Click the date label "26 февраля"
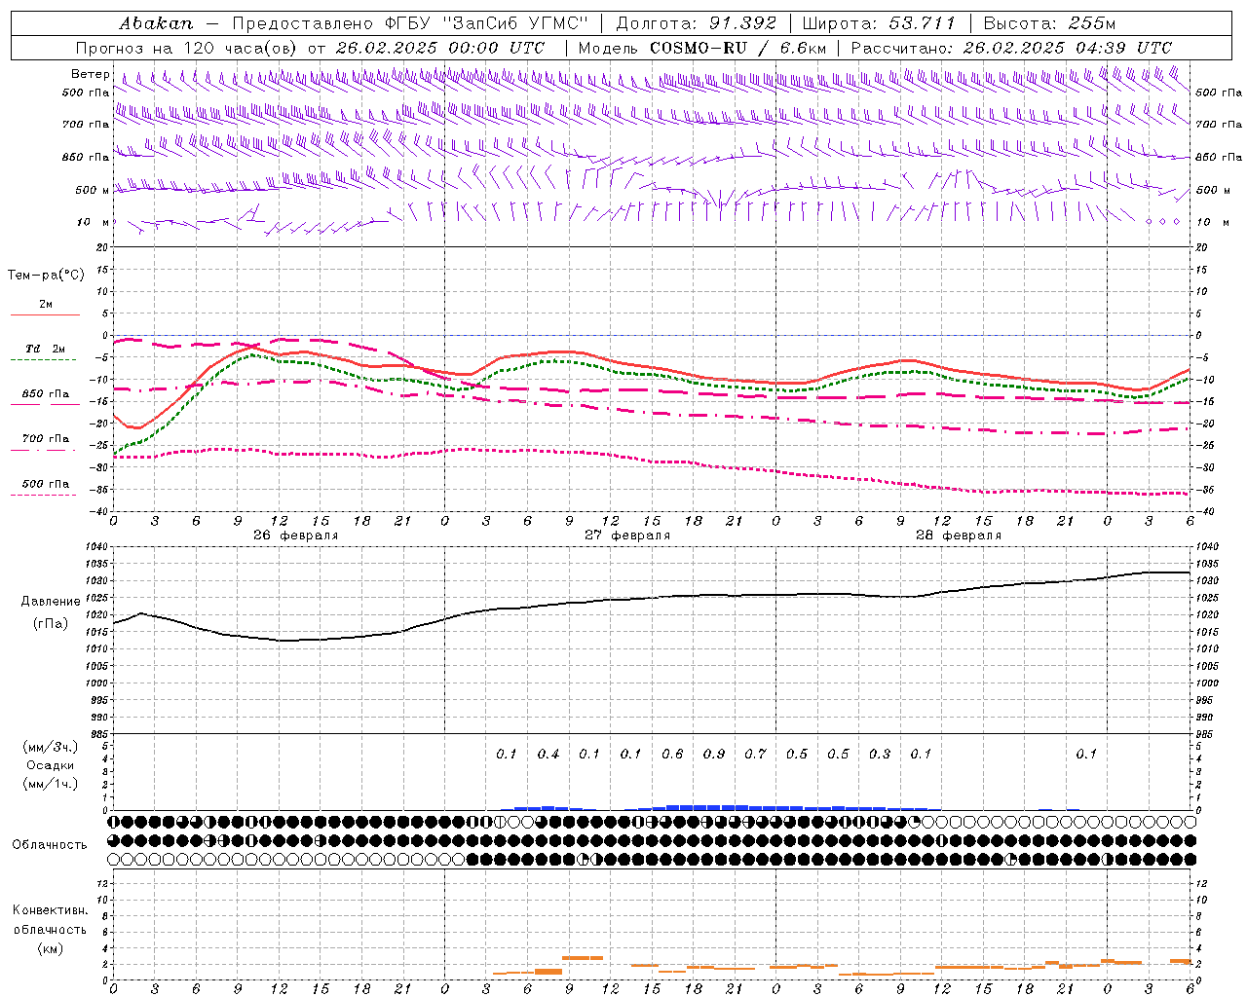The image size is (1247, 997). tap(296, 535)
